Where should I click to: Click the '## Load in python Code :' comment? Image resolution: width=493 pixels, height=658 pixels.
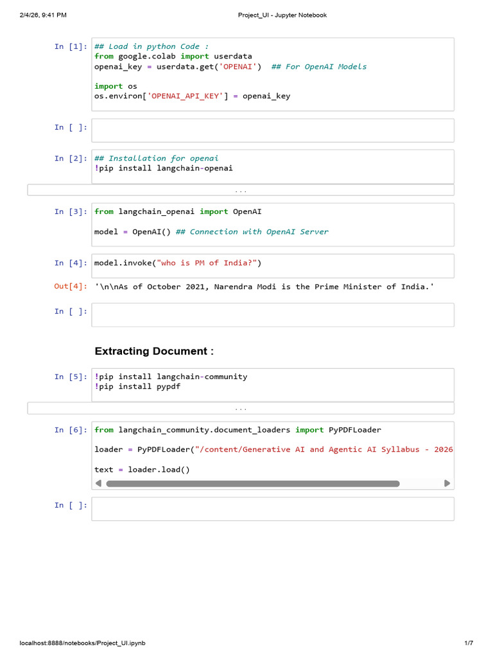(x=151, y=46)
